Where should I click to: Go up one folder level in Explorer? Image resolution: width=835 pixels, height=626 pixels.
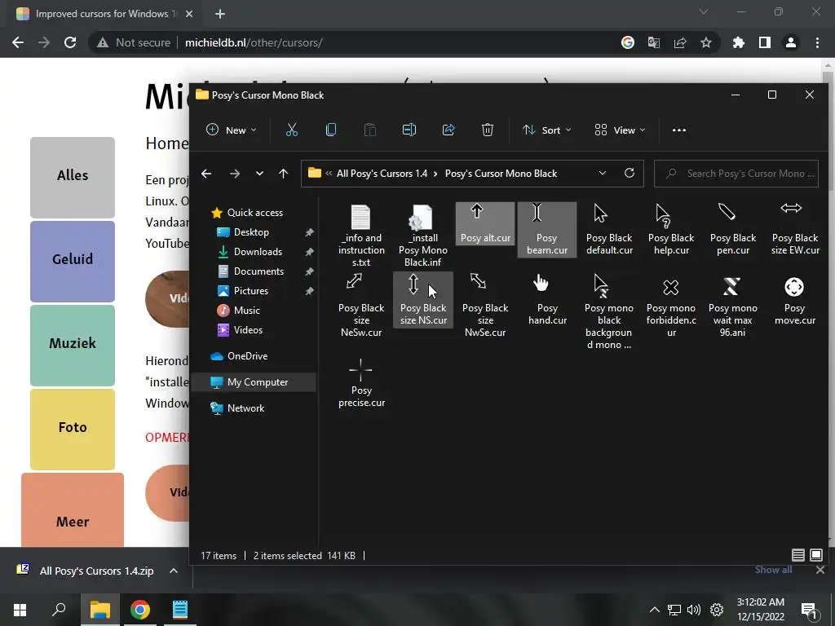click(x=283, y=174)
